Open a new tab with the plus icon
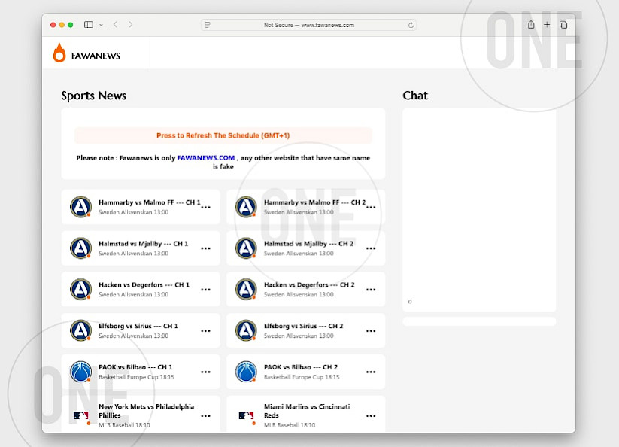This screenshot has height=447, width=619. 547,25
